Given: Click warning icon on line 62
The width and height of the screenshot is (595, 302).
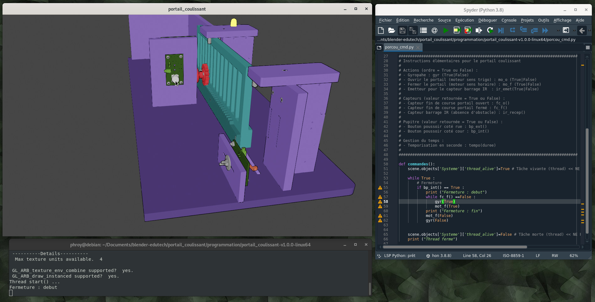Looking at the screenshot, I should [x=380, y=220].
